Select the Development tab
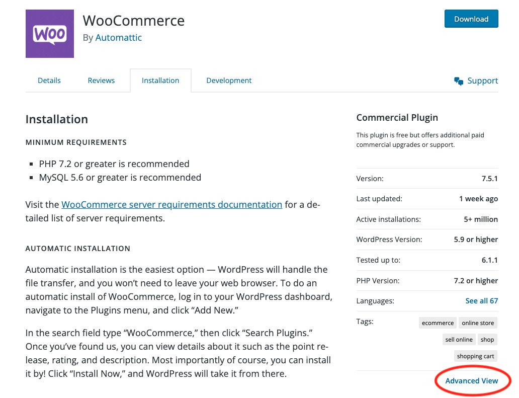The width and height of the screenshot is (519, 398). pos(229,81)
